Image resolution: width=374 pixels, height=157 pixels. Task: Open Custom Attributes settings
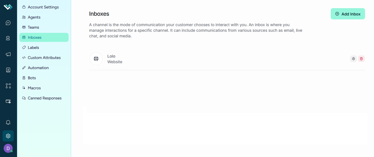point(44,58)
